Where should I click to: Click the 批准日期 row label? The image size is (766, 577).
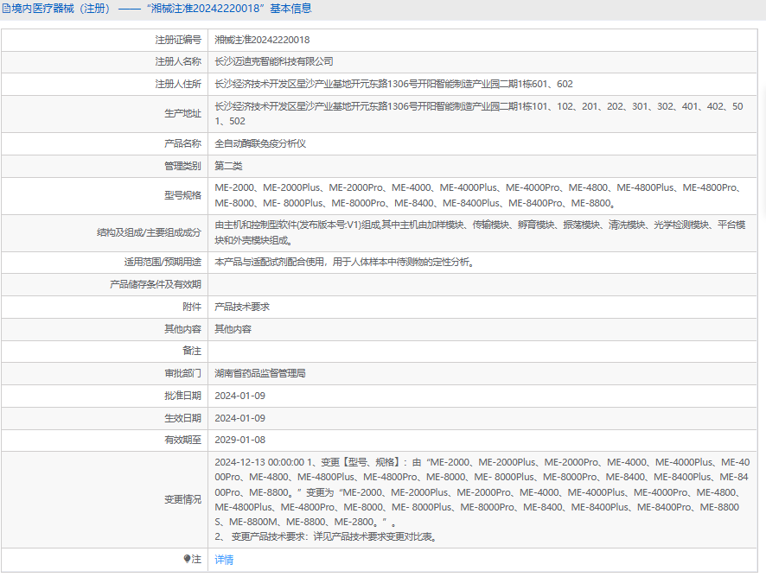point(182,396)
